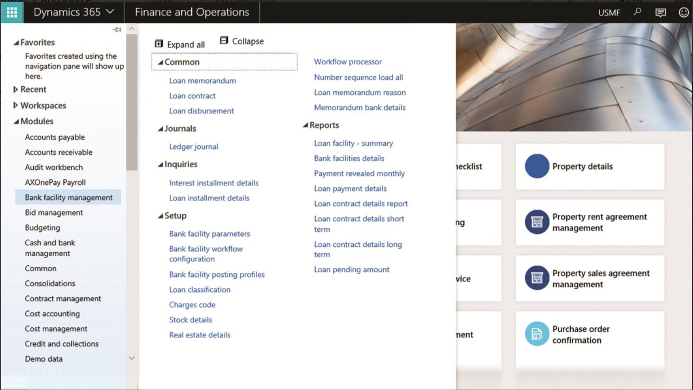Select Cash and bank management module

50,248
